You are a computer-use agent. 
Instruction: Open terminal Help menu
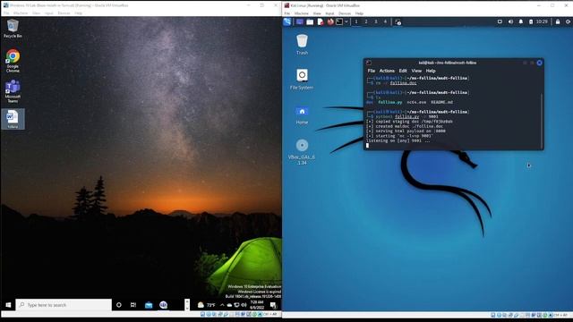(431, 71)
